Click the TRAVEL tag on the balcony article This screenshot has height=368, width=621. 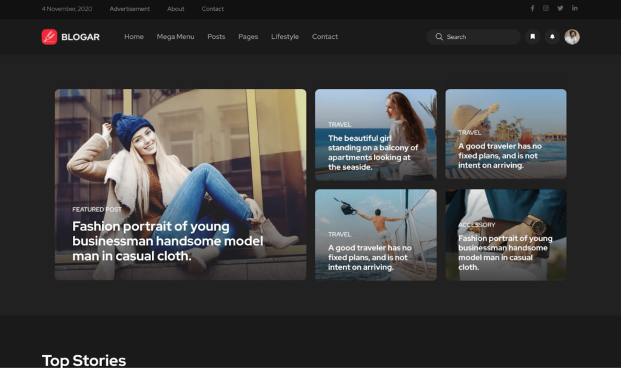[340, 124]
